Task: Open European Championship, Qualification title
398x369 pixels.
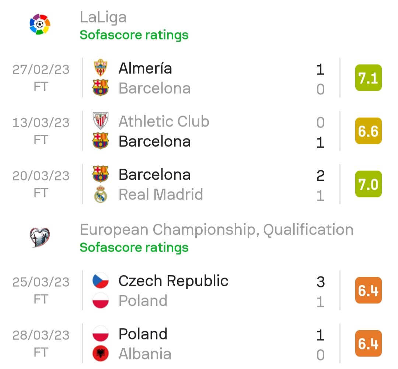Action: pyautogui.click(x=217, y=230)
